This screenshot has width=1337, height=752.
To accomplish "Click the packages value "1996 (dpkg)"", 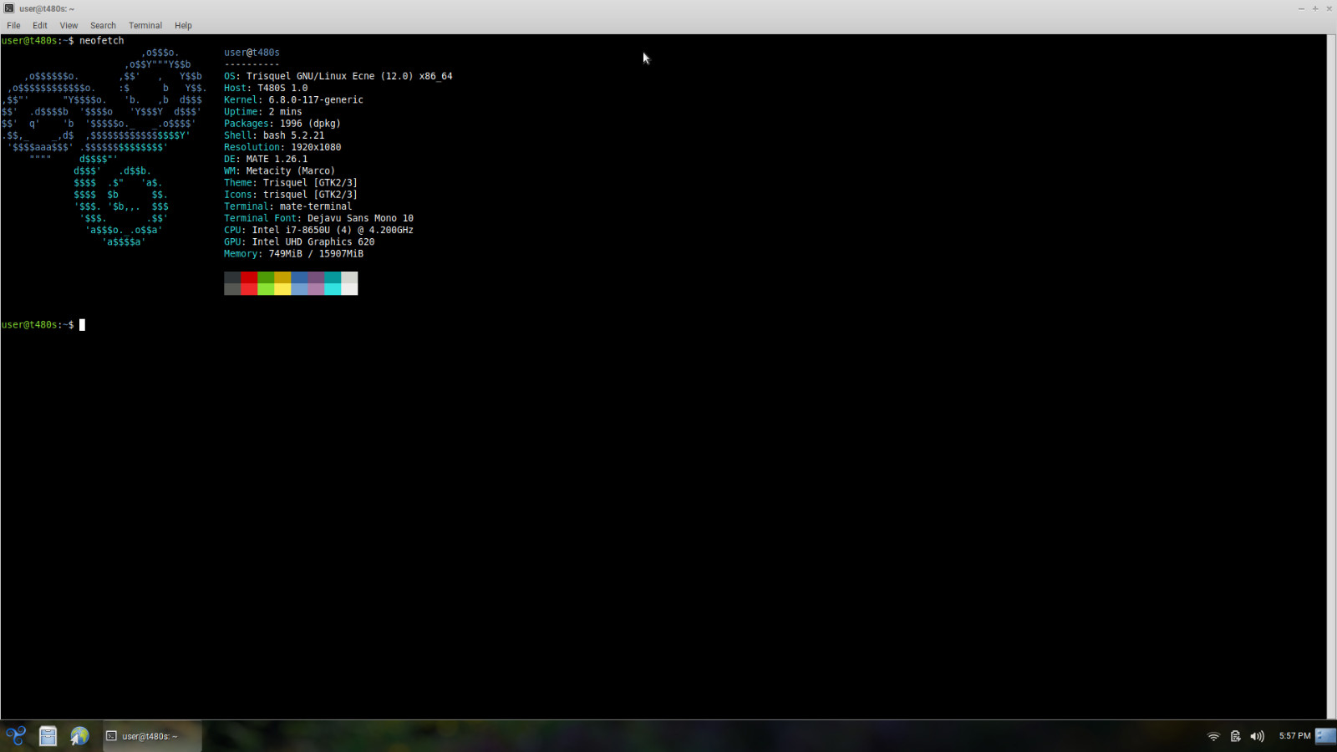I will coord(310,123).
